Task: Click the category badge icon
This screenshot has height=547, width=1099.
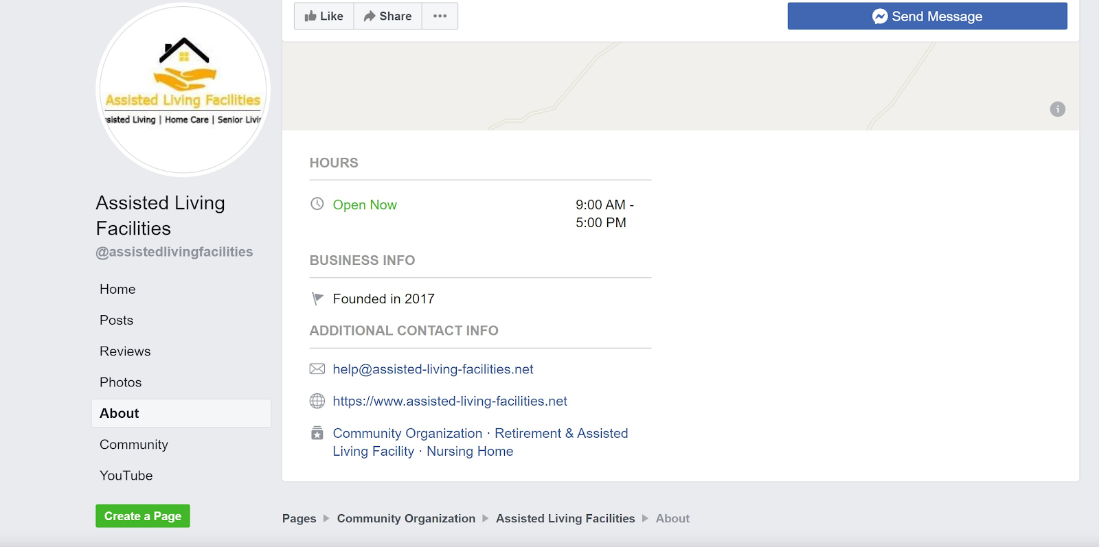Action: 317,433
